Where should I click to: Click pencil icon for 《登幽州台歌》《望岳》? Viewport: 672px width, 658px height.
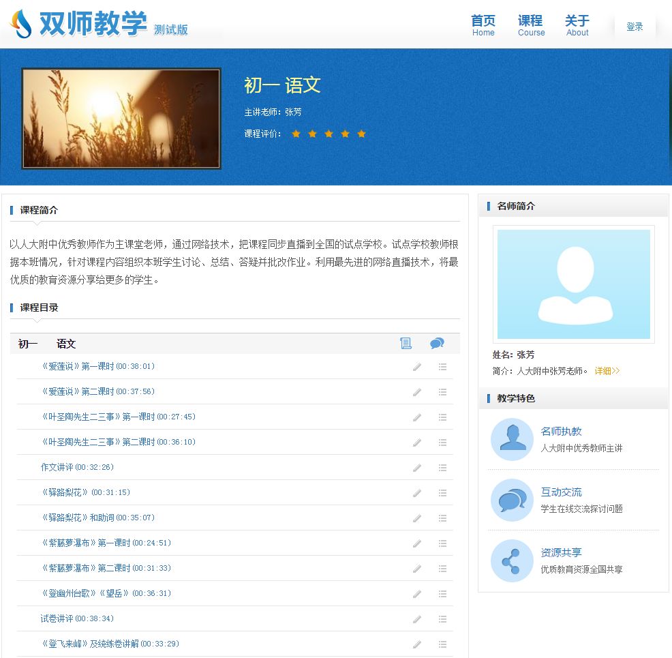click(x=417, y=595)
